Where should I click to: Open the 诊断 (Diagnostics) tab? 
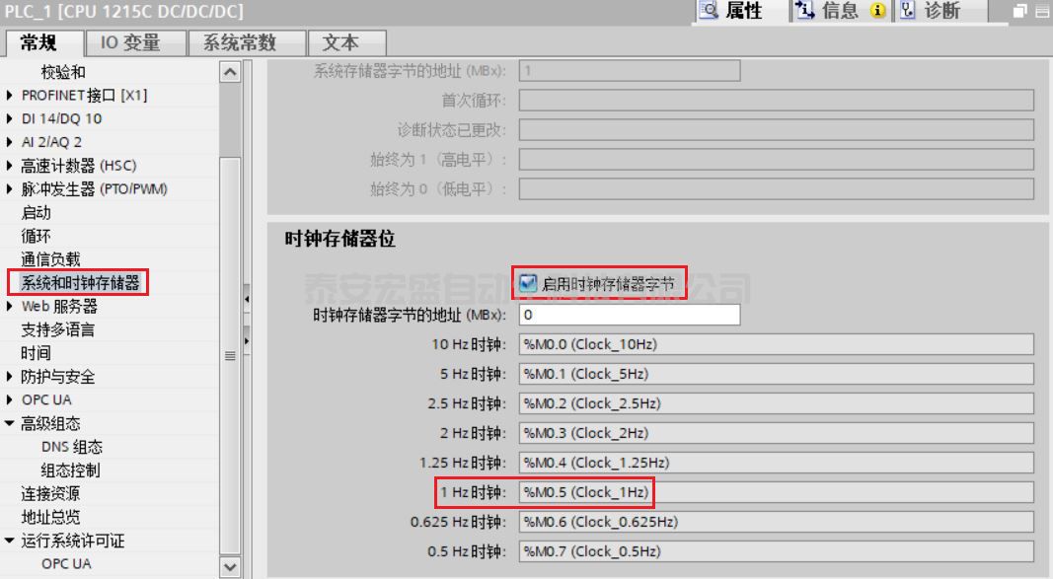tap(932, 11)
